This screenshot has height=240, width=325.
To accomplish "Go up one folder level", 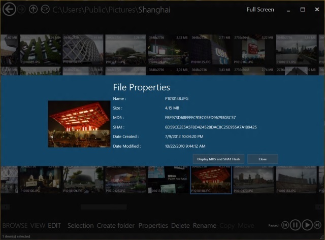I will [x=33, y=9].
